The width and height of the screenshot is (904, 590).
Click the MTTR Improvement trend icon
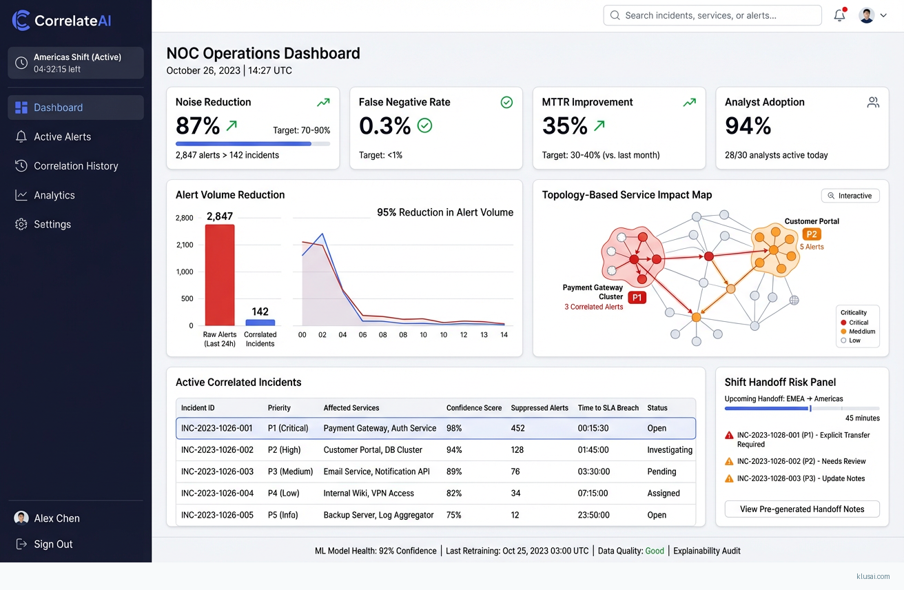click(689, 102)
